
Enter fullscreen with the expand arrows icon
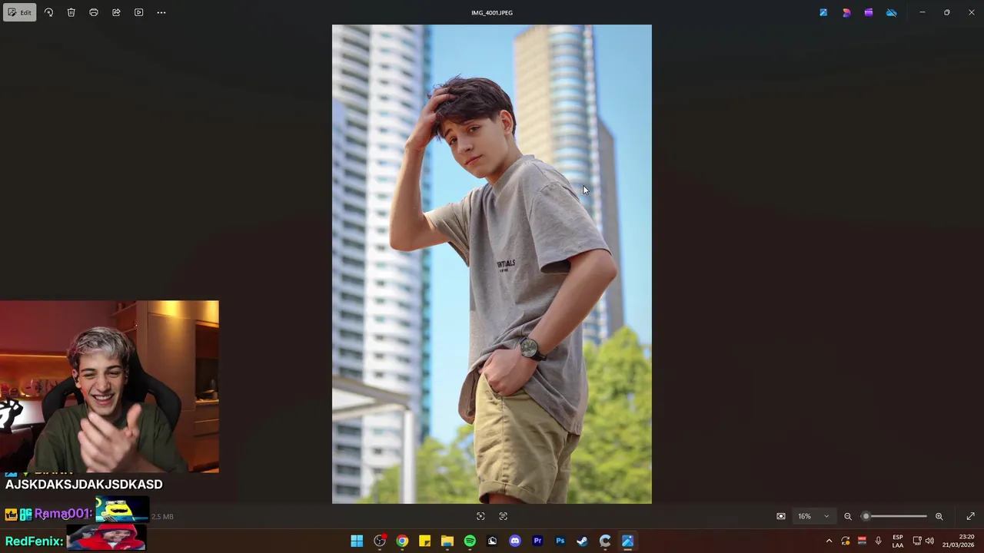point(970,516)
